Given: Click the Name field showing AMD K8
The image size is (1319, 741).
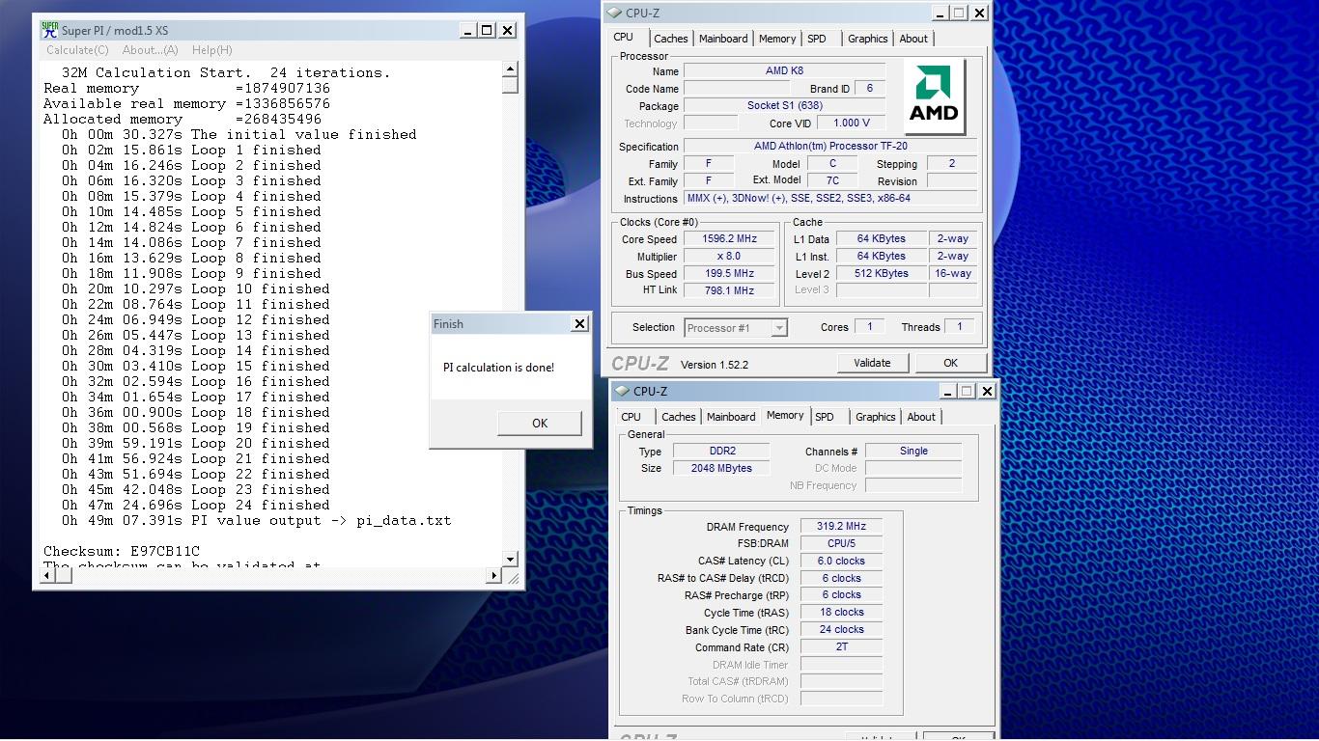Looking at the screenshot, I should pyautogui.click(x=784, y=71).
